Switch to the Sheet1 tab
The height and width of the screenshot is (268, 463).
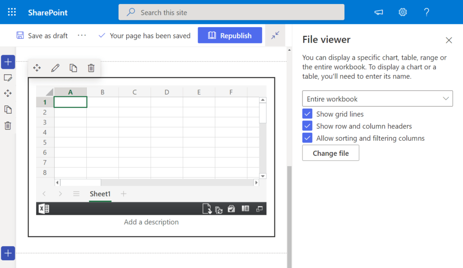(x=100, y=194)
